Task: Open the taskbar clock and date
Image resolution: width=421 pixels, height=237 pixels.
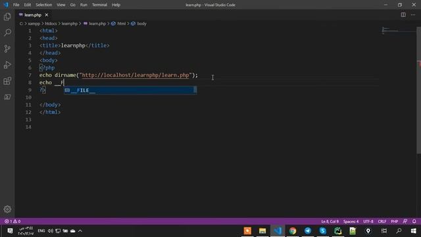Action: (x=26, y=231)
